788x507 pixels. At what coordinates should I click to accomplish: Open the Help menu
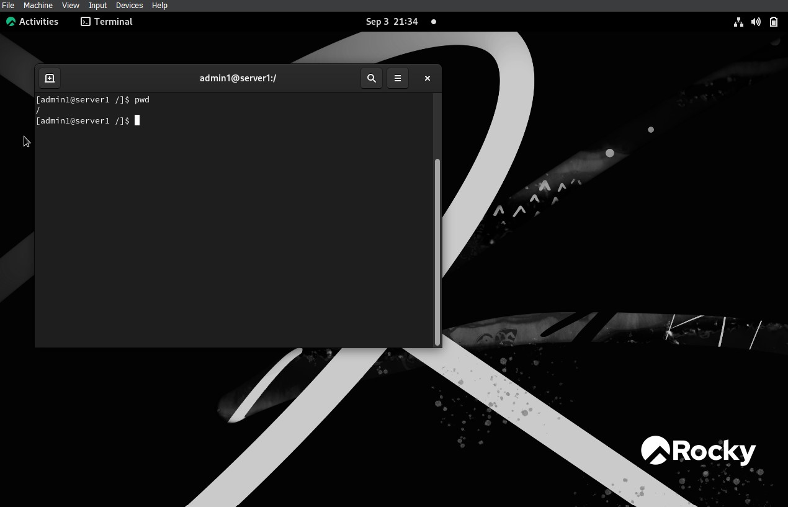[159, 5]
